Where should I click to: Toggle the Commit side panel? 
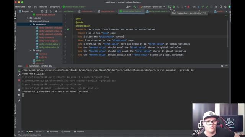click(15, 27)
